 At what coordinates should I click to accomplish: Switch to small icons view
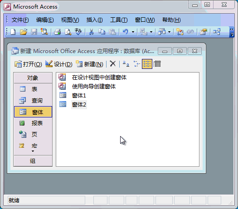[x=136, y=64]
